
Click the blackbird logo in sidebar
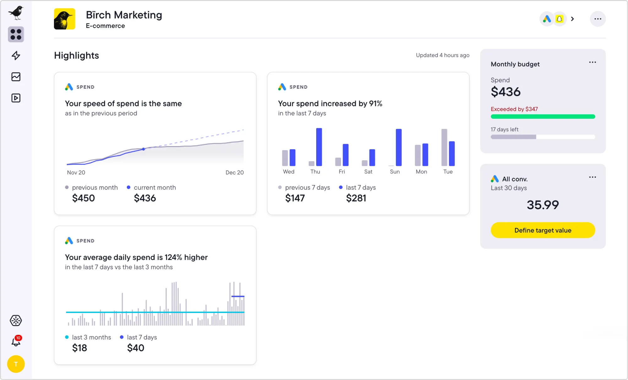click(16, 13)
